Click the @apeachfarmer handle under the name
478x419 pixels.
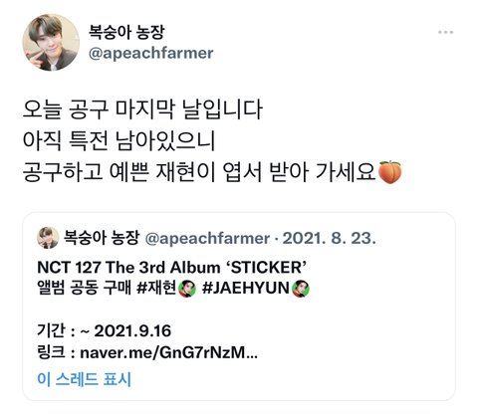click(x=151, y=53)
